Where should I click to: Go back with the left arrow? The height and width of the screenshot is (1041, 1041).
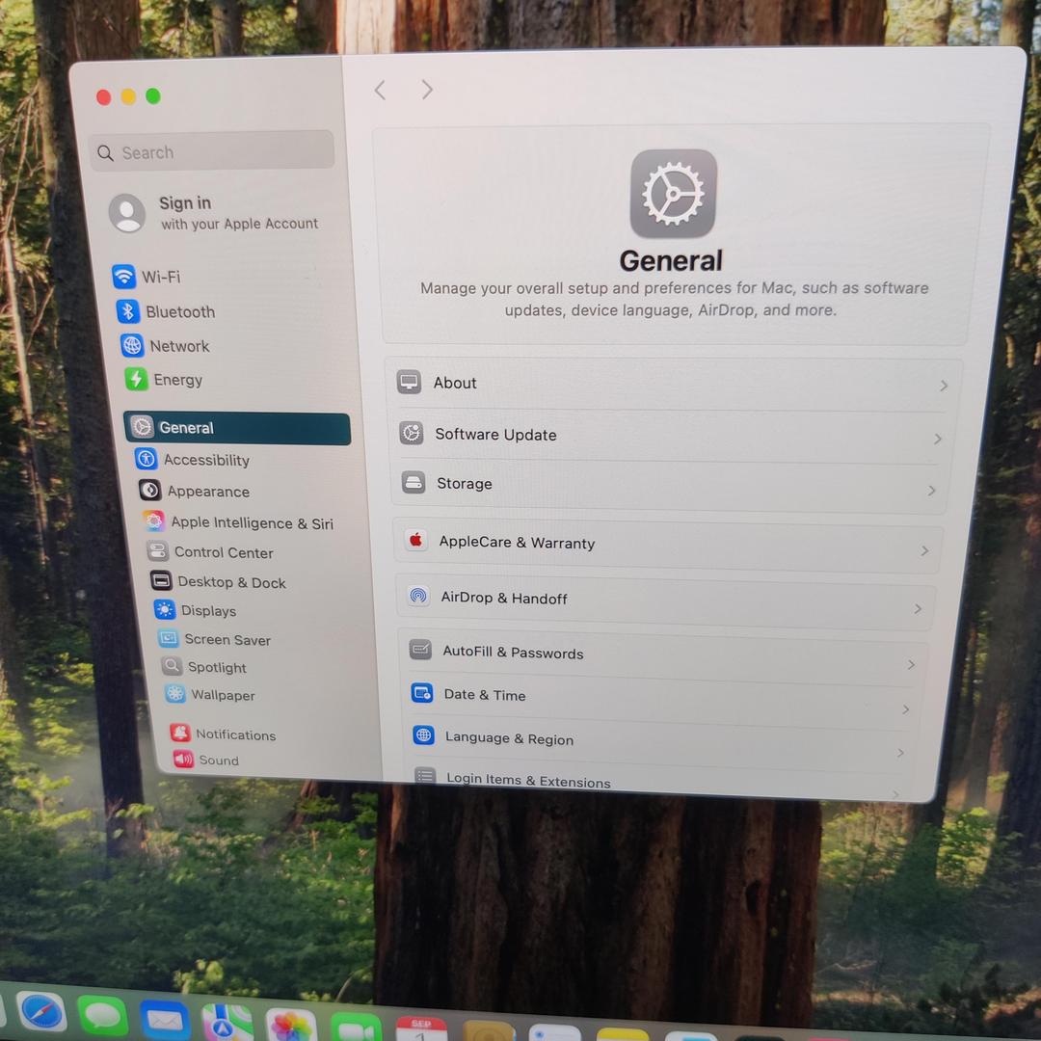pos(380,90)
